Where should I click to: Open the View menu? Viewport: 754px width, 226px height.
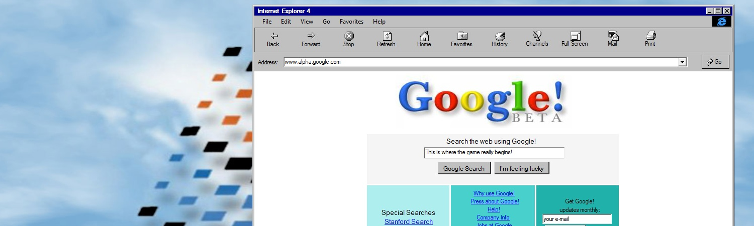click(x=307, y=22)
